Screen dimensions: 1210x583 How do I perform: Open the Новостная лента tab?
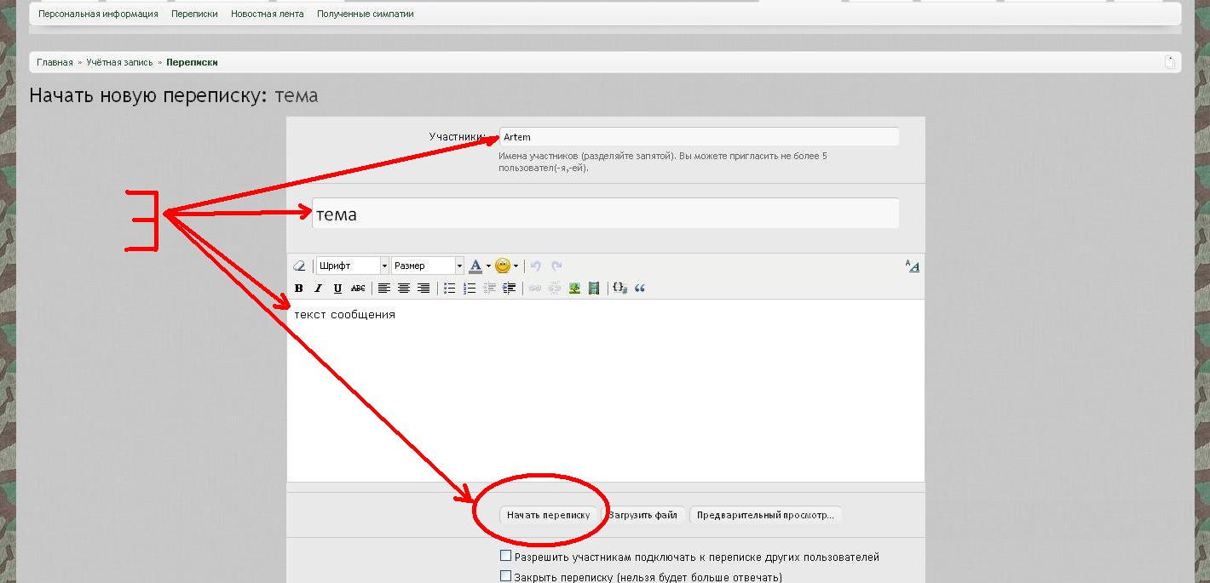(267, 14)
